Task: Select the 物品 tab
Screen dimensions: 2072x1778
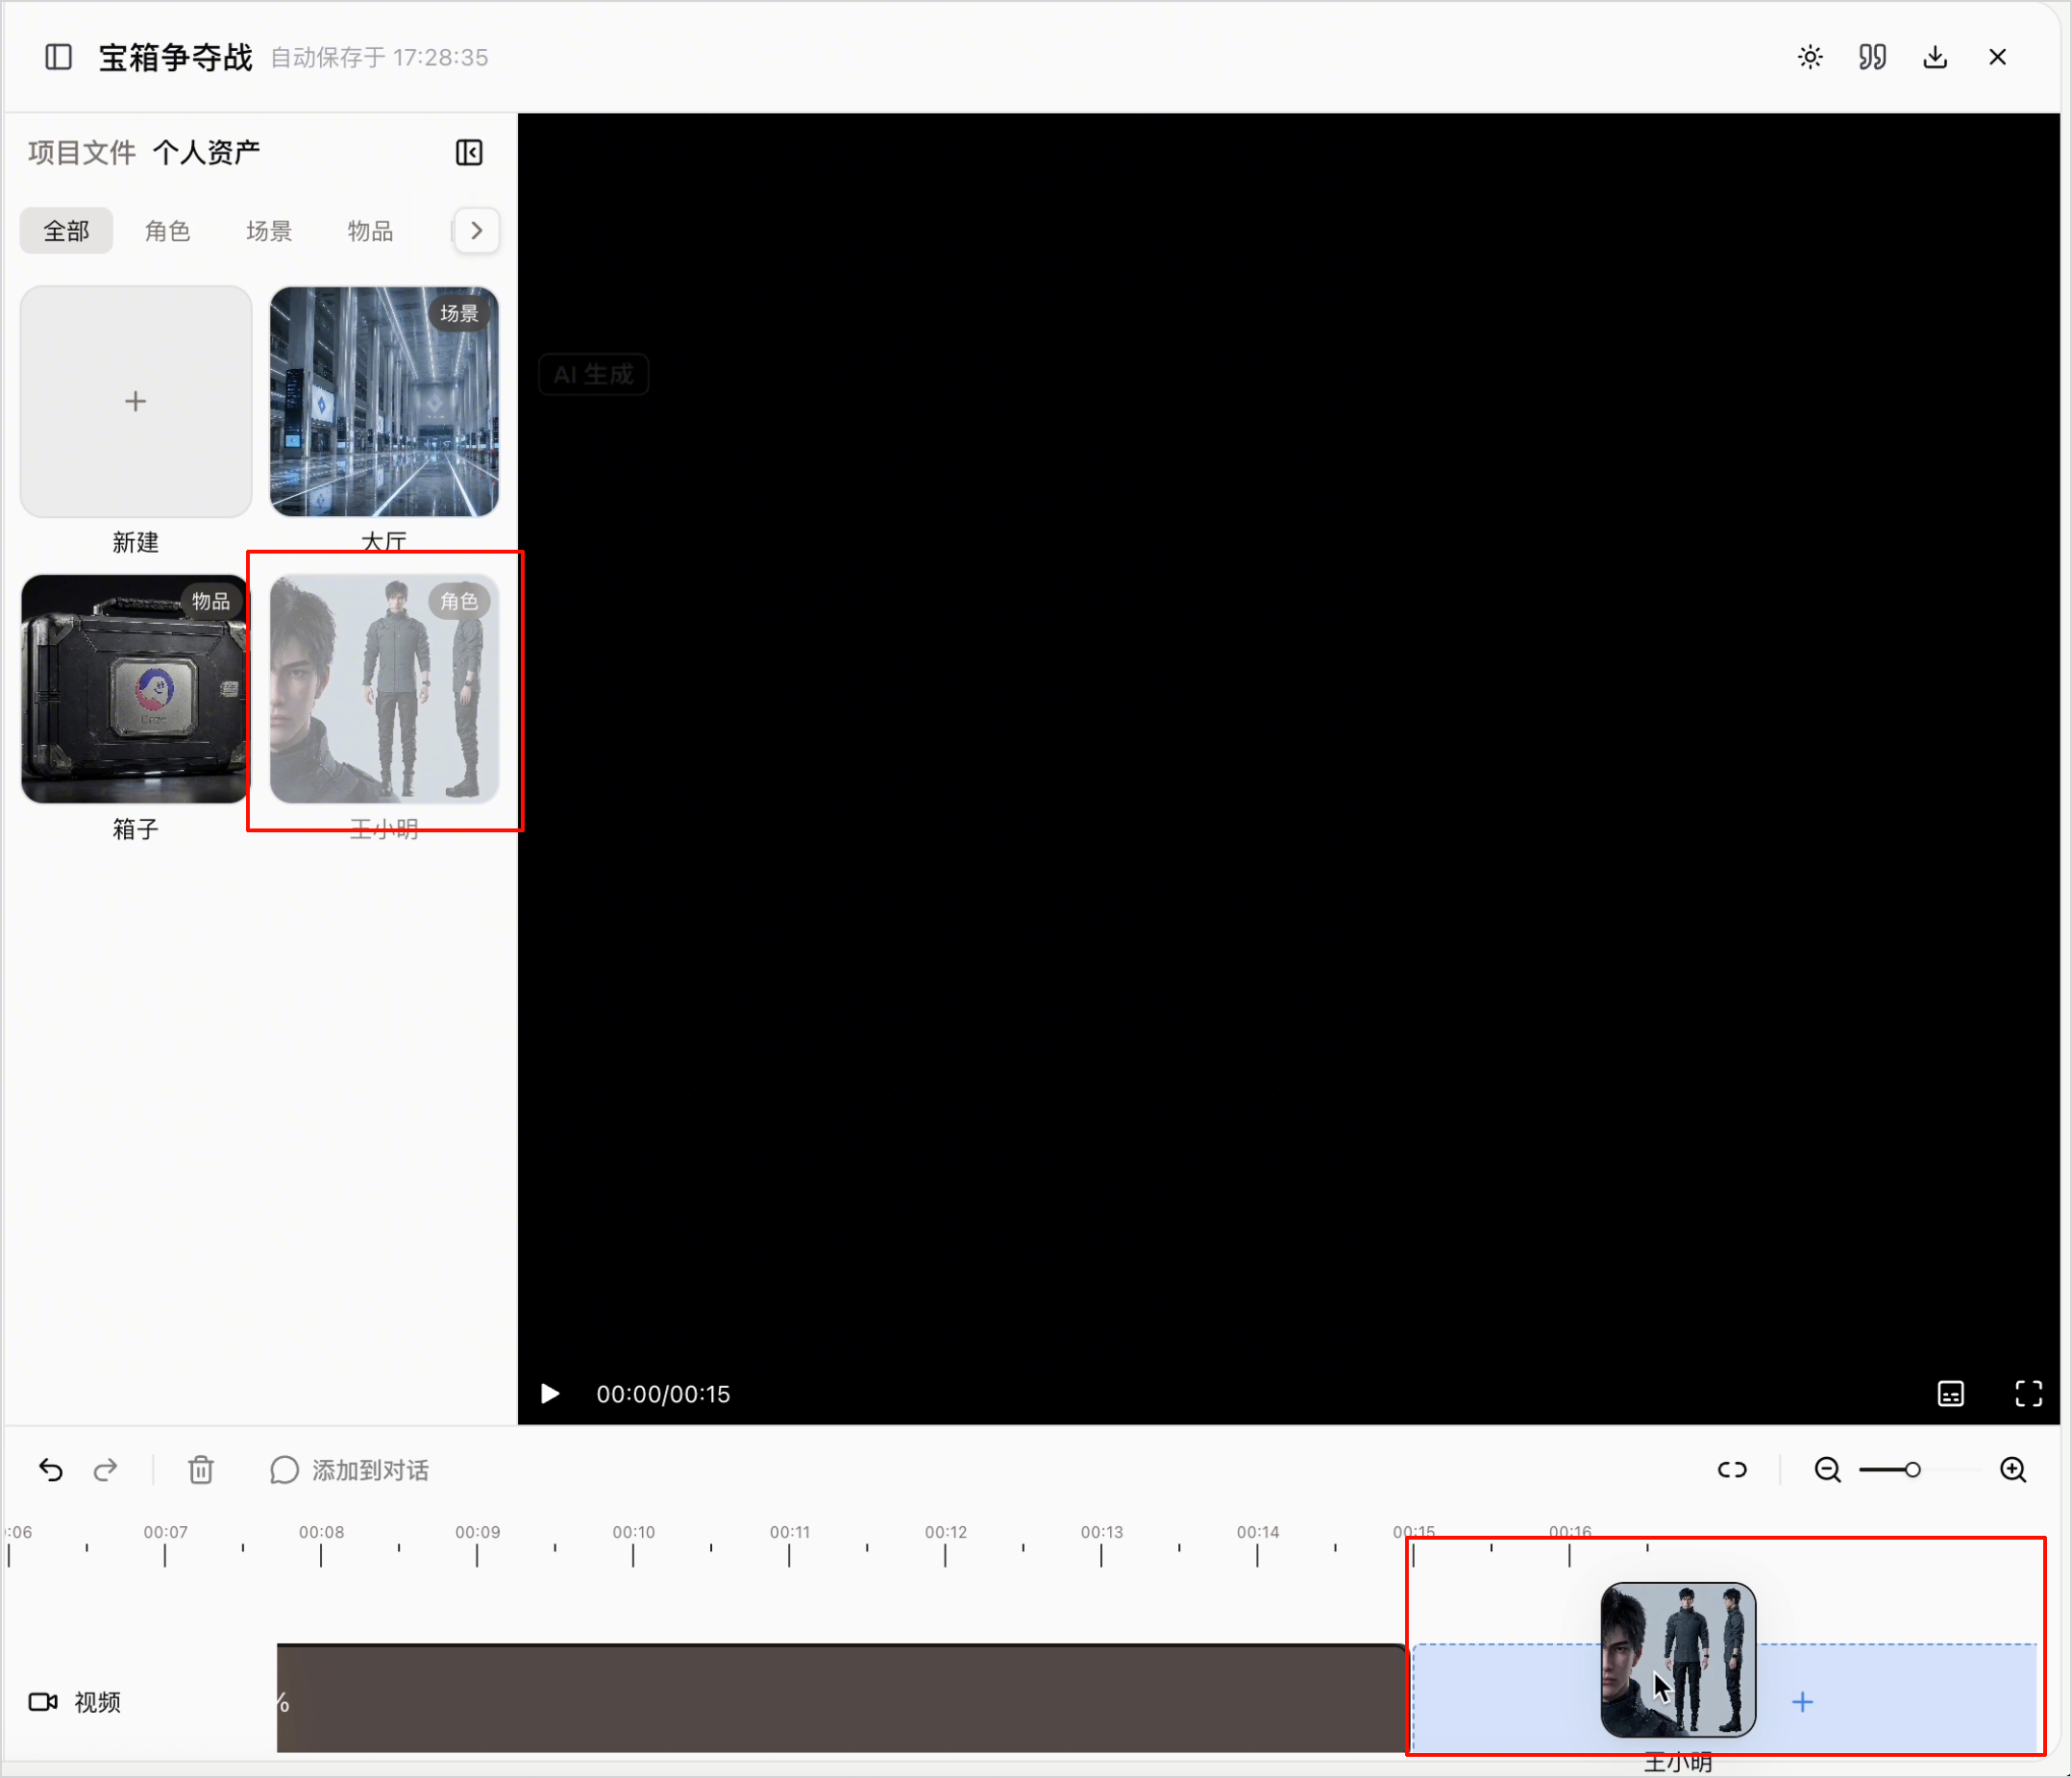Action: pyautogui.click(x=370, y=231)
